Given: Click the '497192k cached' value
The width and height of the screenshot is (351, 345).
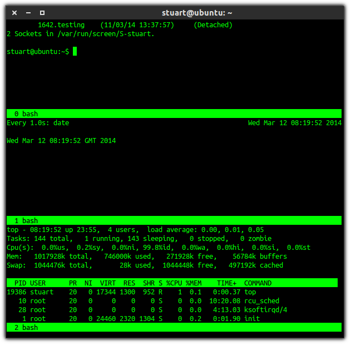Looking at the screenshot, I should 256,265.
